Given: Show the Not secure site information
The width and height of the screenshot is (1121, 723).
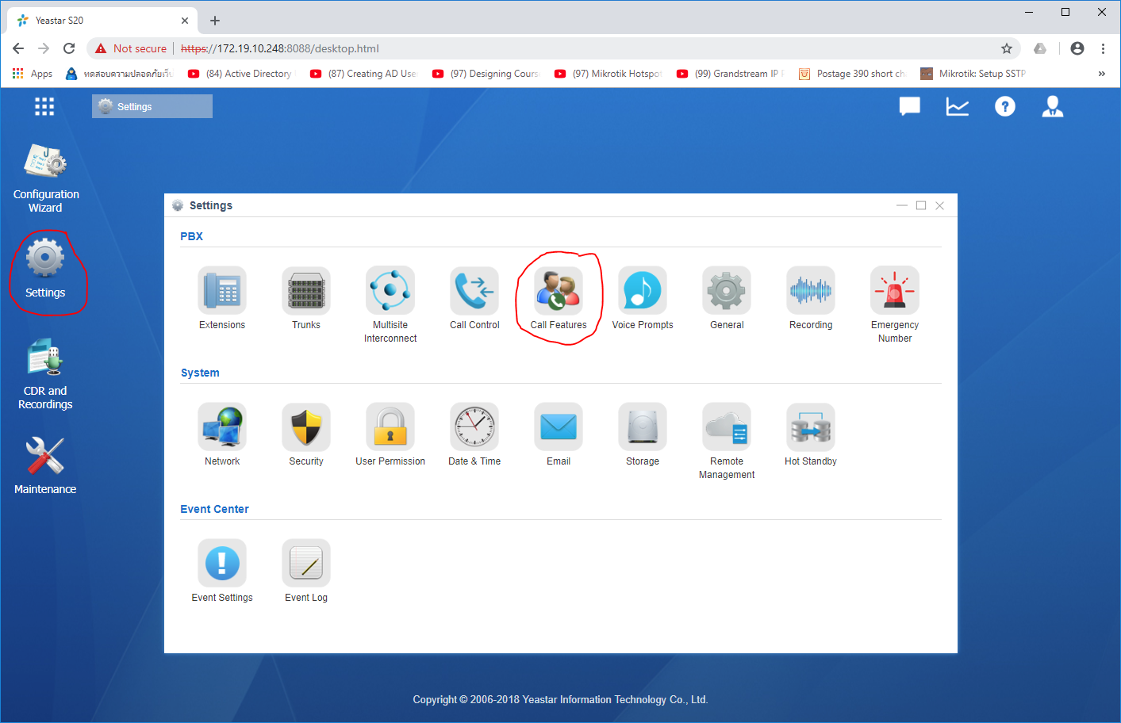Looking at the screenshot, I should click(131, 48).
